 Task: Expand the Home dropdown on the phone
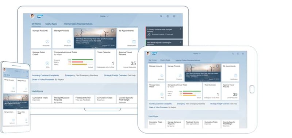click(17, 71)
